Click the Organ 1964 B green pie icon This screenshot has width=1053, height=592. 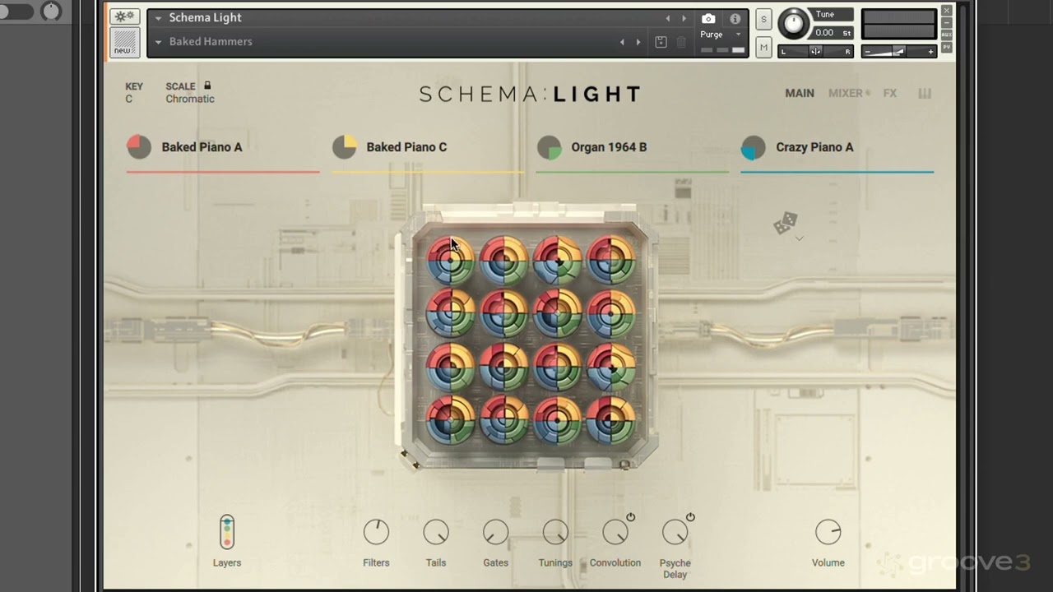tap(549, 147)
